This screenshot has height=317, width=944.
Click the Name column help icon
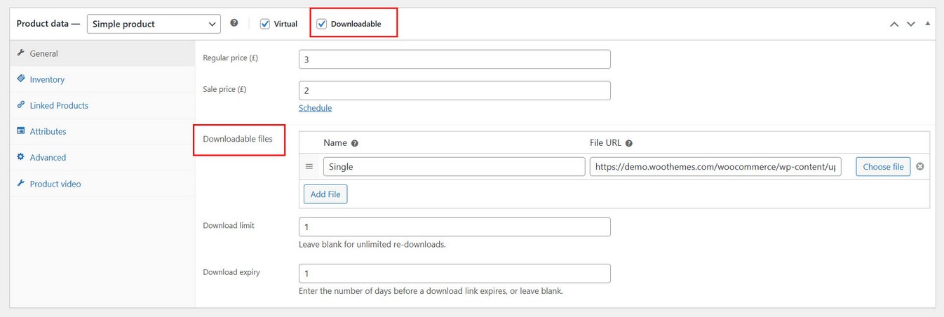click(355, 143)
